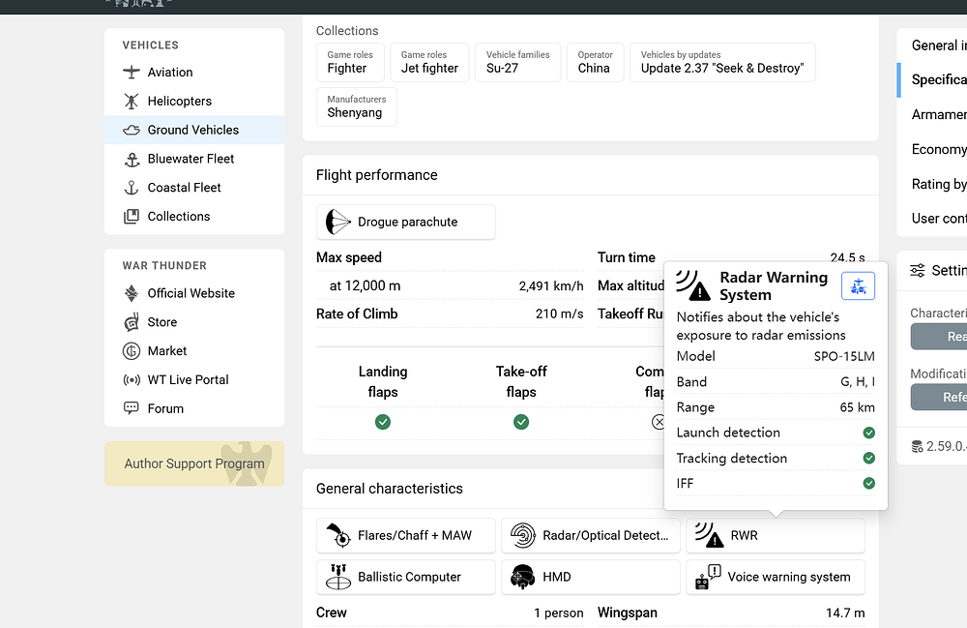Click the blue icon button in Radar Warning popup
The width and height of the screenshot is (967, 628).
click(858, 286)
